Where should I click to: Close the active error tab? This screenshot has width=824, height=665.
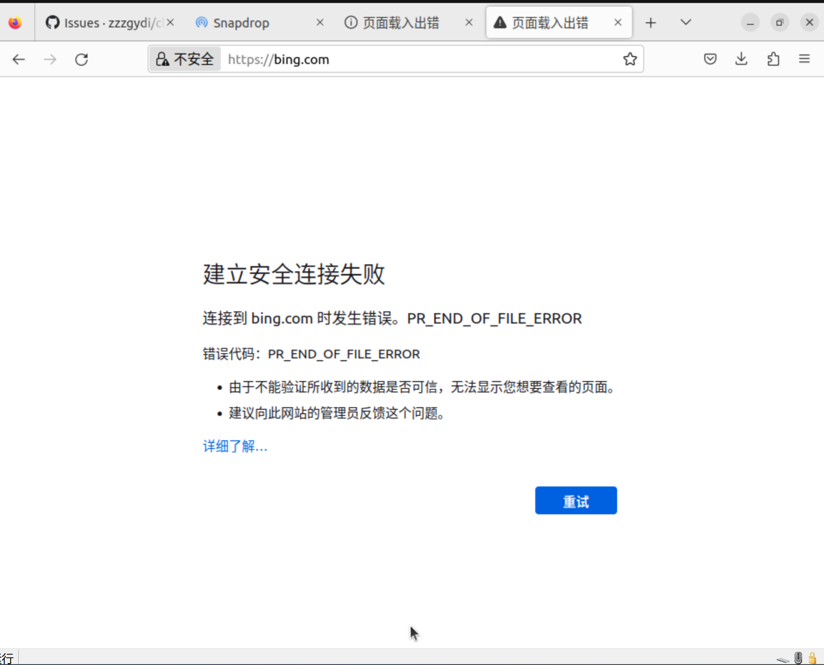click(x=618, y=22)
